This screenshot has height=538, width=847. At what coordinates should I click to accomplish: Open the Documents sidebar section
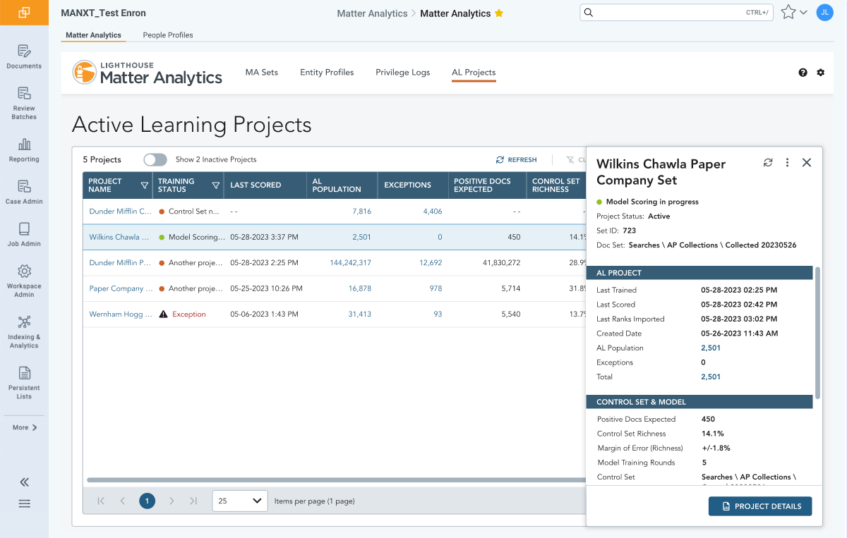pyautogui.click(x=24, y=56)
